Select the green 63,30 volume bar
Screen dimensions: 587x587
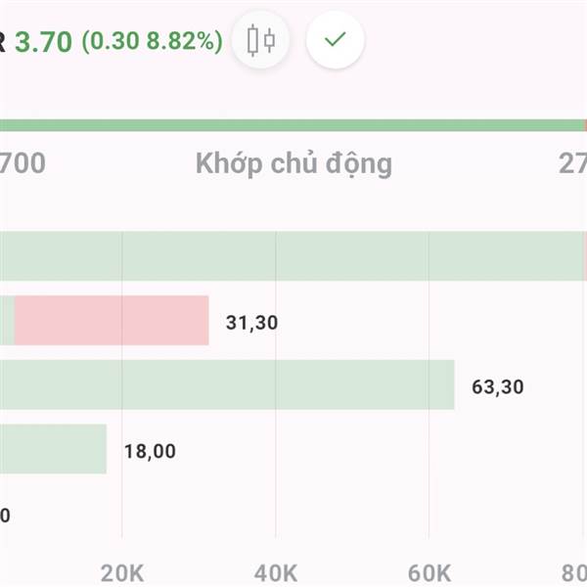(227, 384)
